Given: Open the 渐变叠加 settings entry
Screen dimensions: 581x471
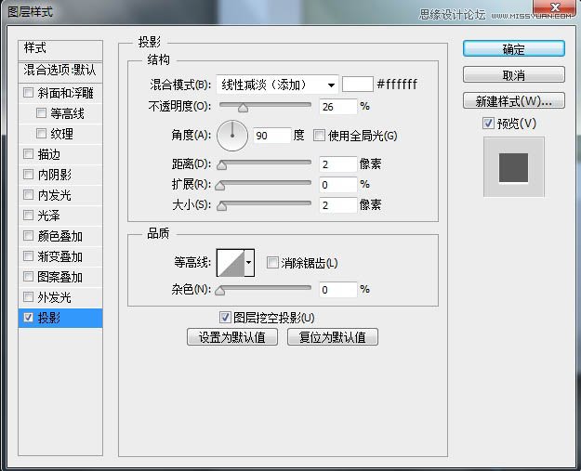Looking at the screenshot, I should click(60, 256).
